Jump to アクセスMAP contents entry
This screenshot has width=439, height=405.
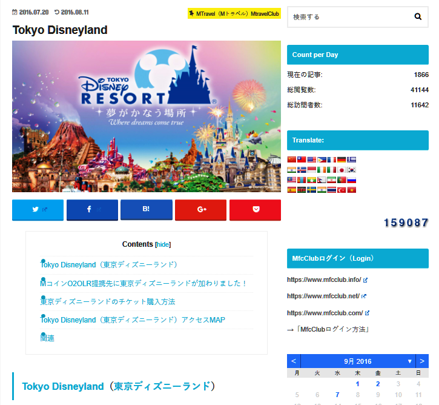[x=133, y=320]
